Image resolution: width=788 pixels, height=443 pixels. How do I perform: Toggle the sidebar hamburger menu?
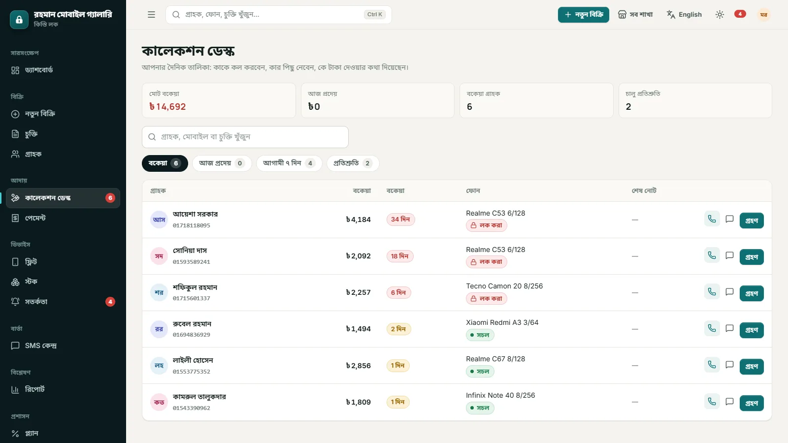pyautogui.click(x=151, y=15)
